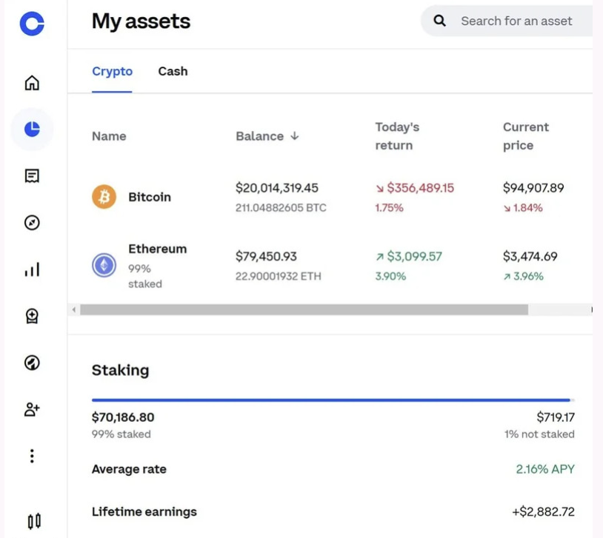
Task: Click the blue staking progress bar
Action: coord(331,400)
